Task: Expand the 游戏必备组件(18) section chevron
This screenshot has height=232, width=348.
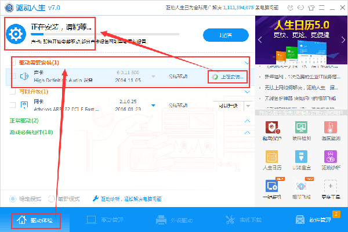Action: tap(247, 133)
